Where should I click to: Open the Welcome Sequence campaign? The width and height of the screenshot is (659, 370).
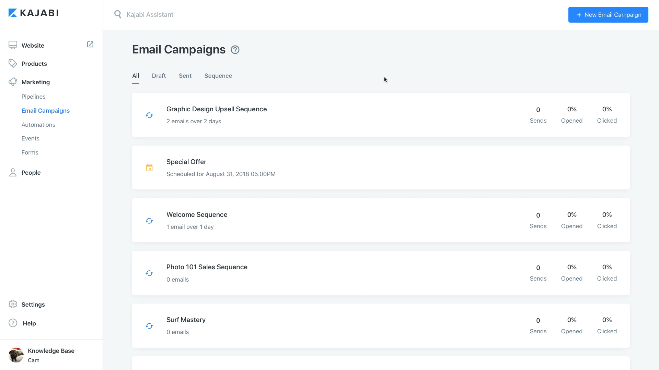[x=197, y=215]
